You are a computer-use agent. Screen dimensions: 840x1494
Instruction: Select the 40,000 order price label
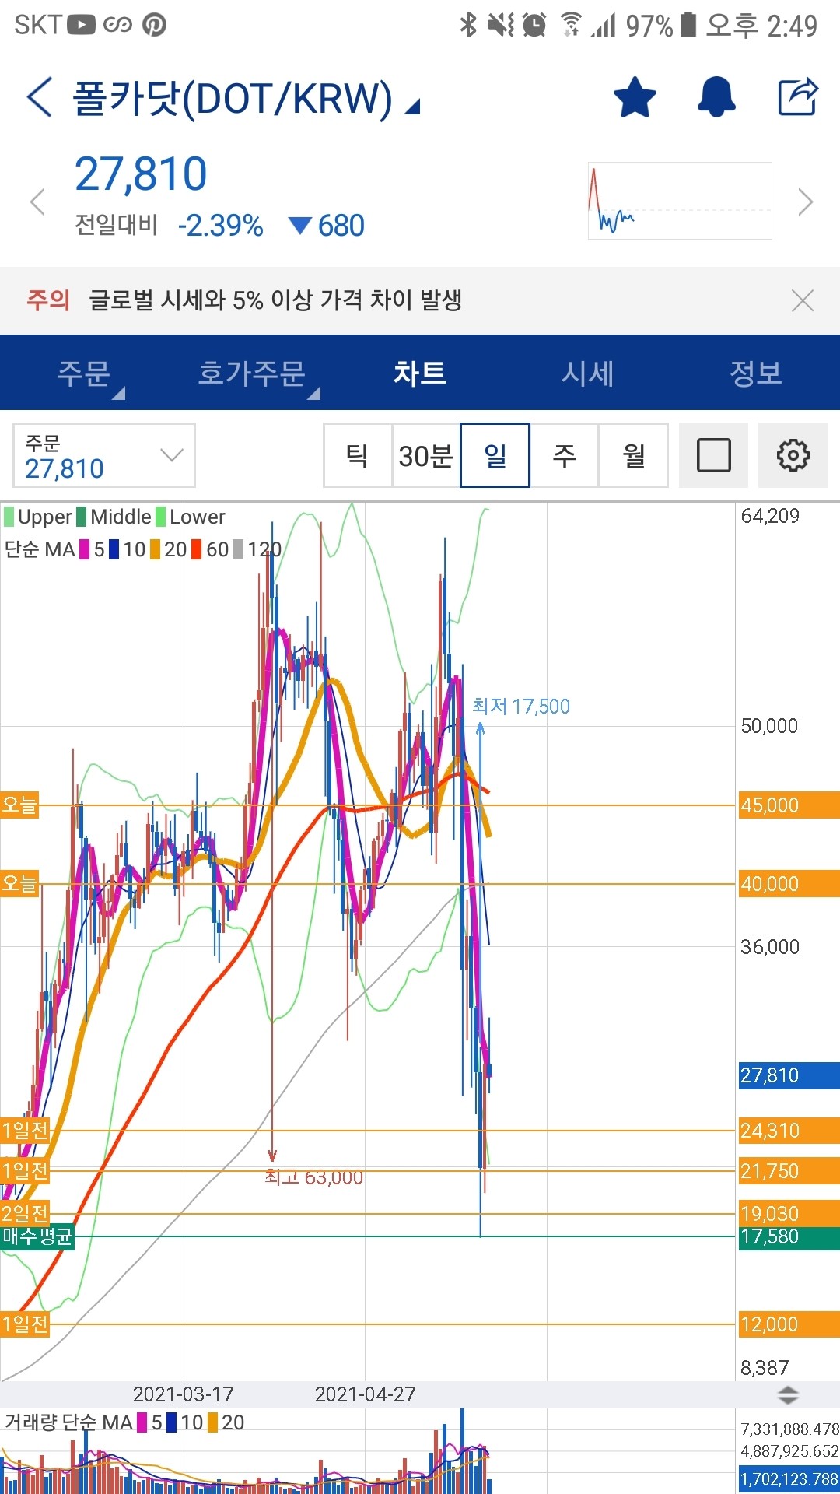coord(789,884)
